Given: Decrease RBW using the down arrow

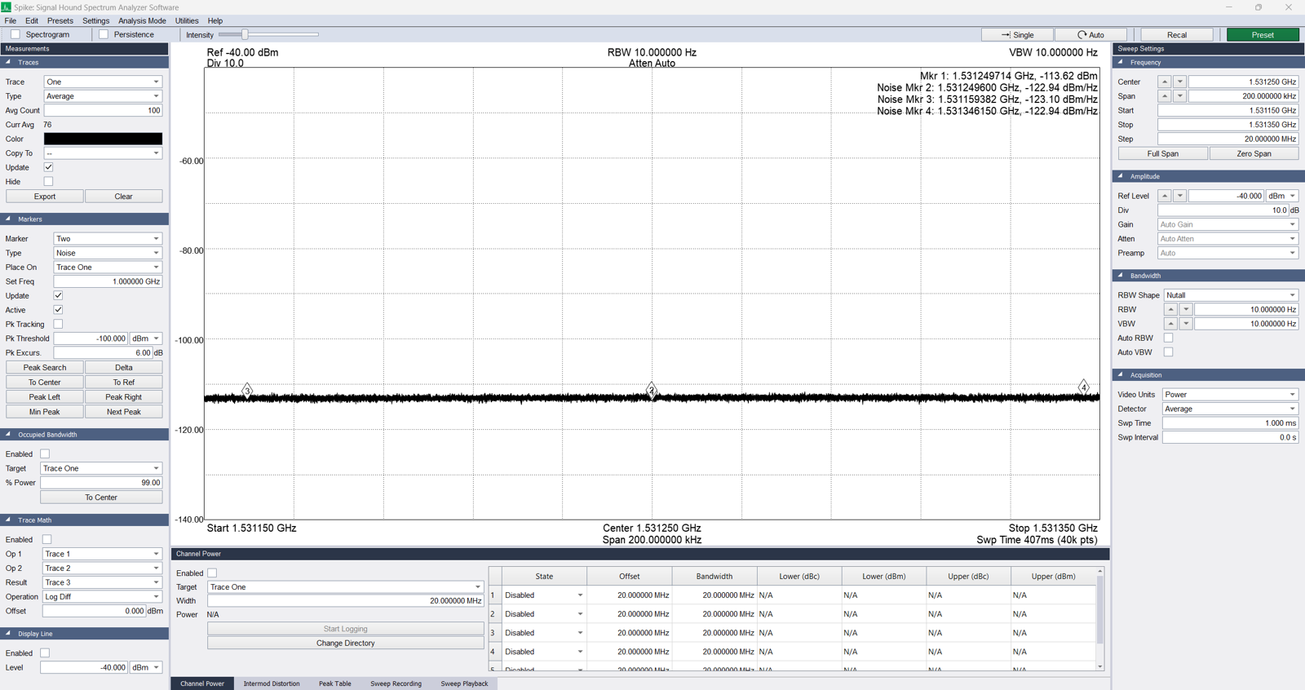Looking at the screenshot, I should click(x=1186, y=310).
